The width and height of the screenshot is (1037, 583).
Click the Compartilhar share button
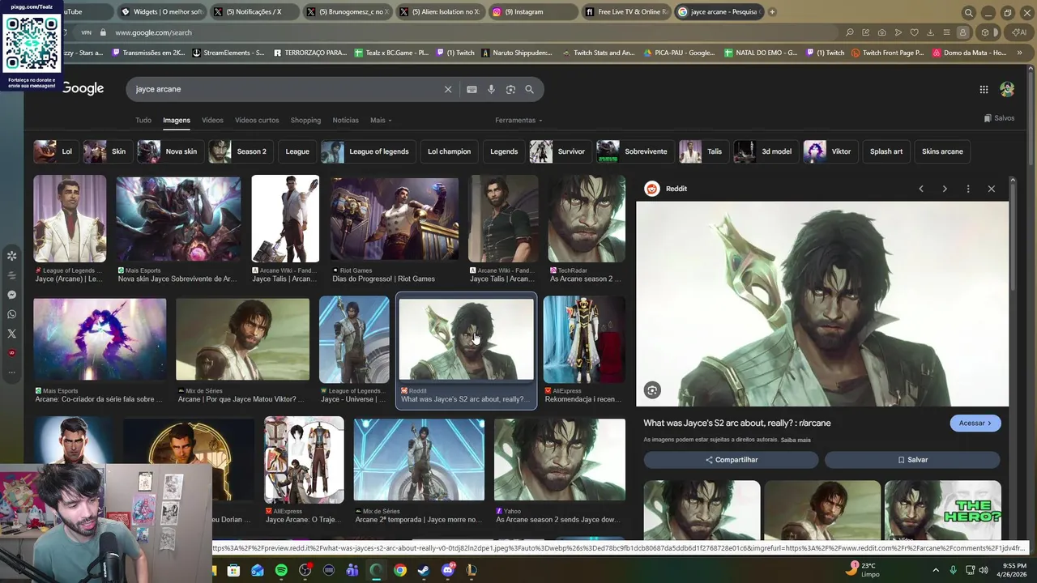[732, 460]
